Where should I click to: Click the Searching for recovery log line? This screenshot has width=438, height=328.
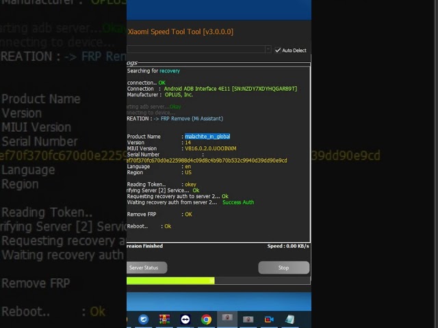pyautogui.click(x=153, y=71)
